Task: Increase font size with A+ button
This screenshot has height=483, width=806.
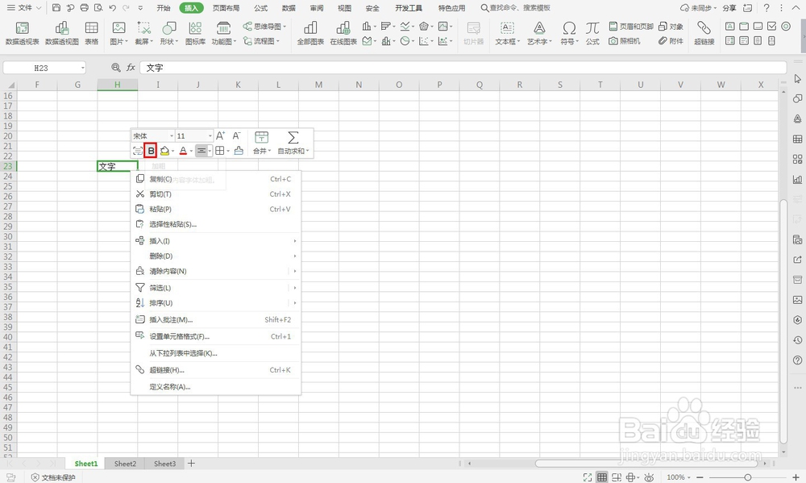Action: click(x=220, y=135)
